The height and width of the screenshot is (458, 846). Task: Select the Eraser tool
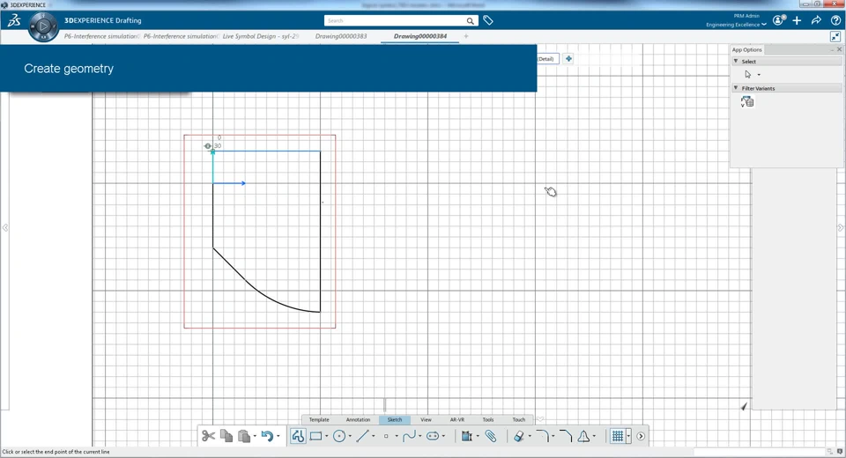tap(518, 436)
